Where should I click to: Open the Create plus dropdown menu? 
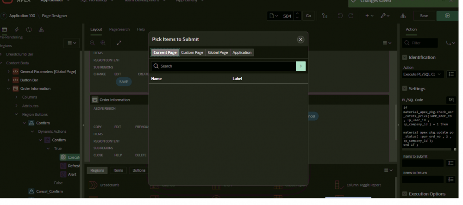point(369,16)
